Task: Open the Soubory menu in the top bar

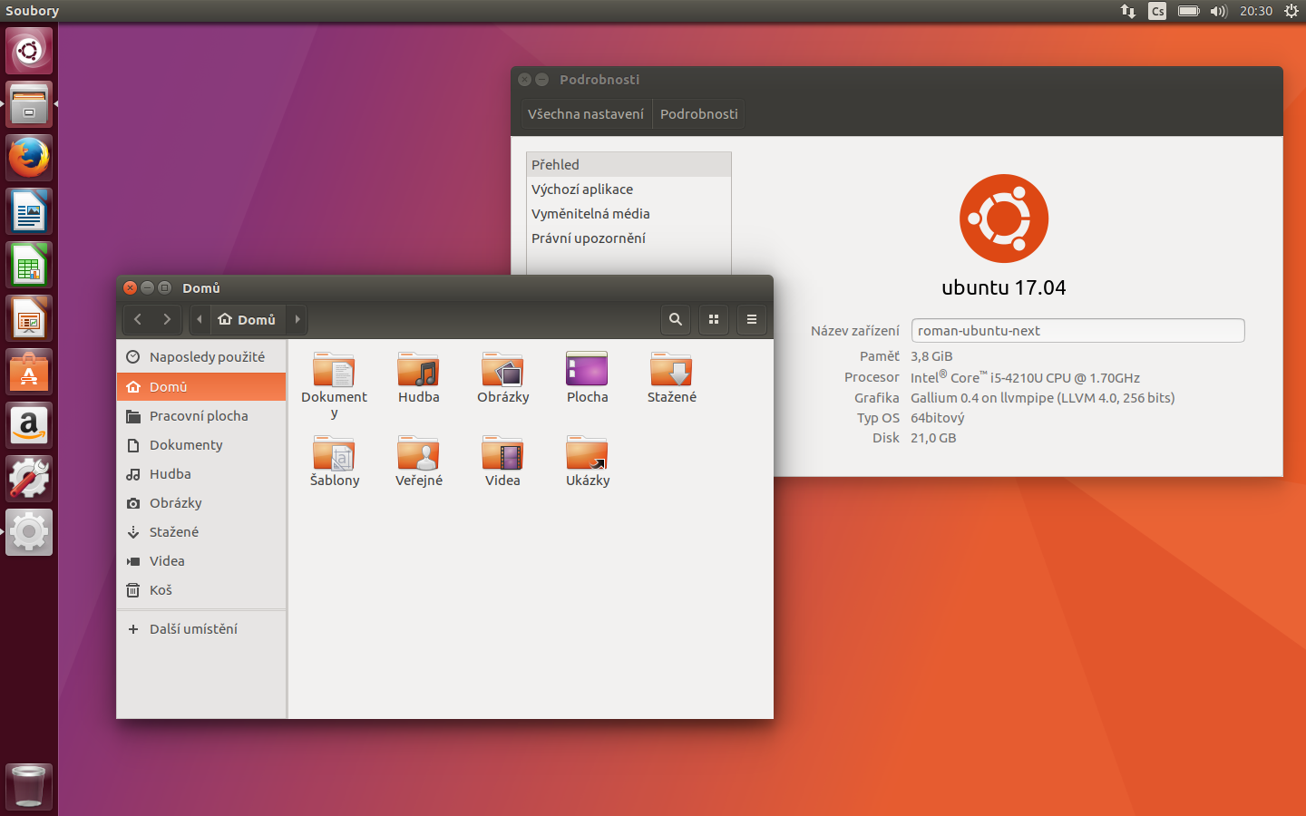Action: (32, 11)
